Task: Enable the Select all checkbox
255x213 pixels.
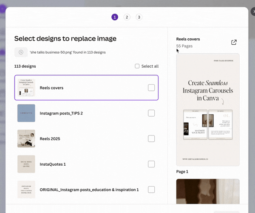Action: tap(137, 66)
